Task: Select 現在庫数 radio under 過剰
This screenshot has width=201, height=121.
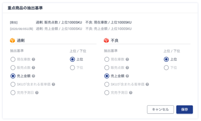Action: click(13, 59)
